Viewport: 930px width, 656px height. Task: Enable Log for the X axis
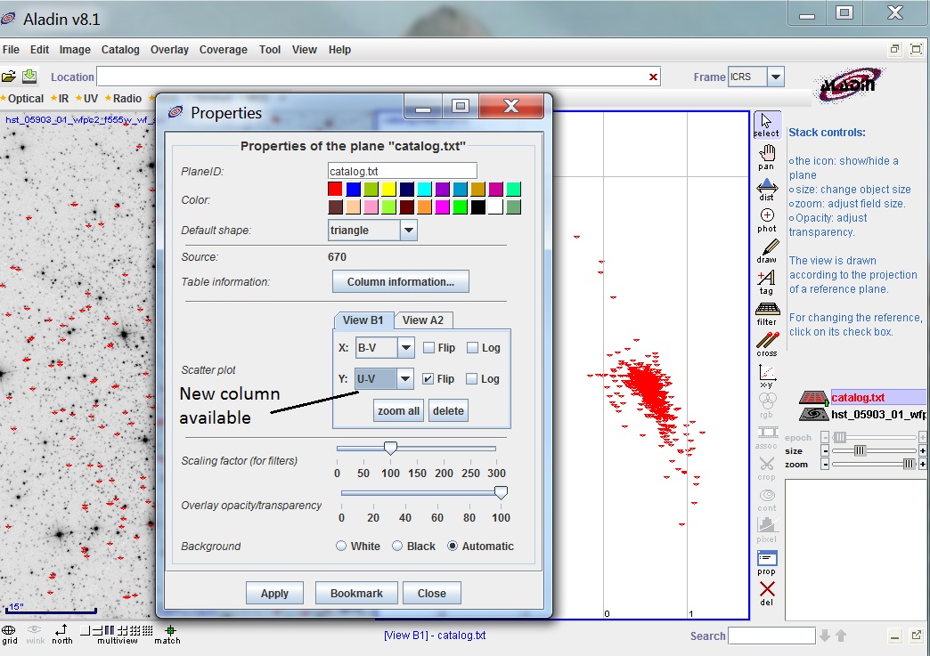[473, 348]
